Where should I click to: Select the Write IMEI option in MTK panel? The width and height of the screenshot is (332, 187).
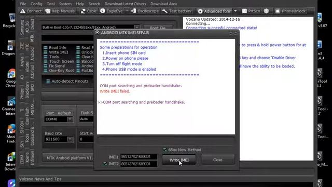coord(56,52)
